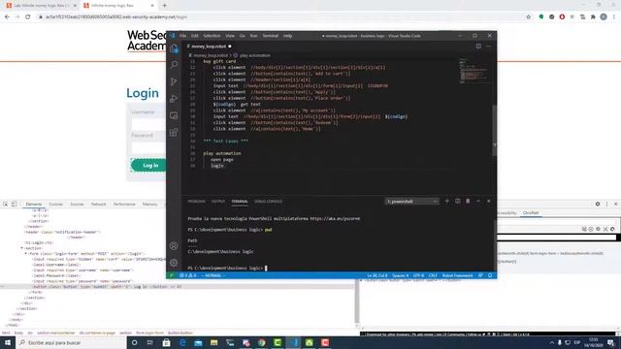Viewport: 621px width, 349px height.
Task: Open errors and warnings count in status bar
Action: click(187, 275)
